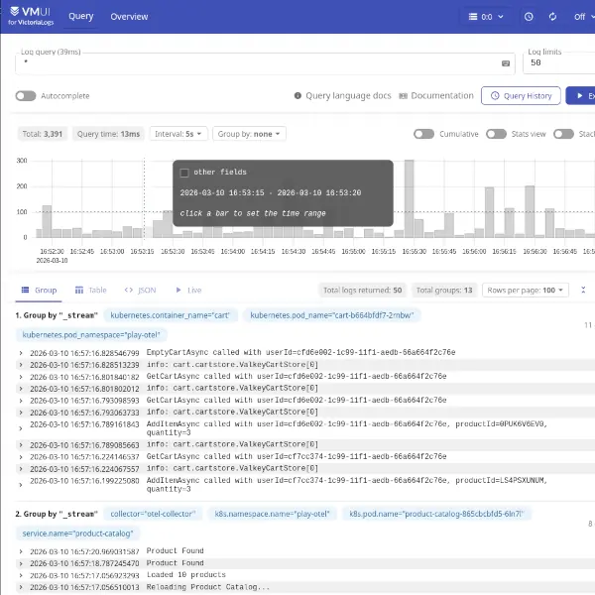595x595 pixels.
Task: Open the Documentation link
Action: [x=436, y=96]
